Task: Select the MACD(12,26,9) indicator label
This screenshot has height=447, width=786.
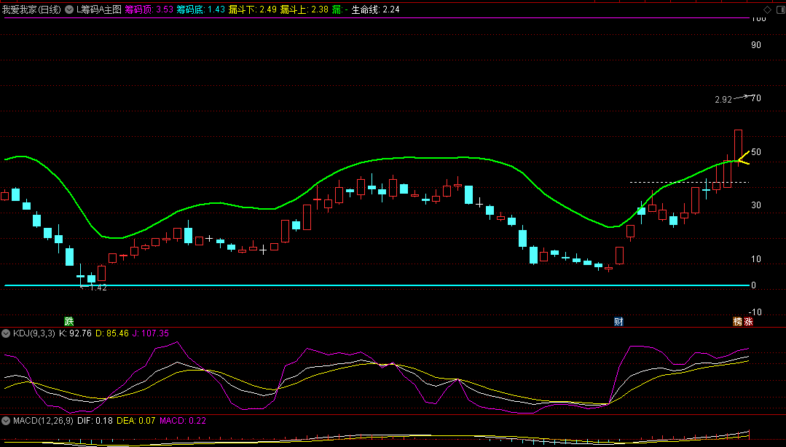Action: pos(39,421)
